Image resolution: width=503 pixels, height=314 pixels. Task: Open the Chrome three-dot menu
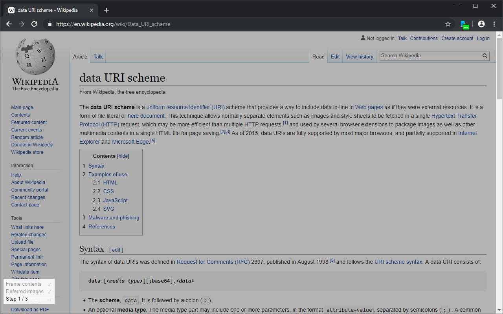(494, 24)
